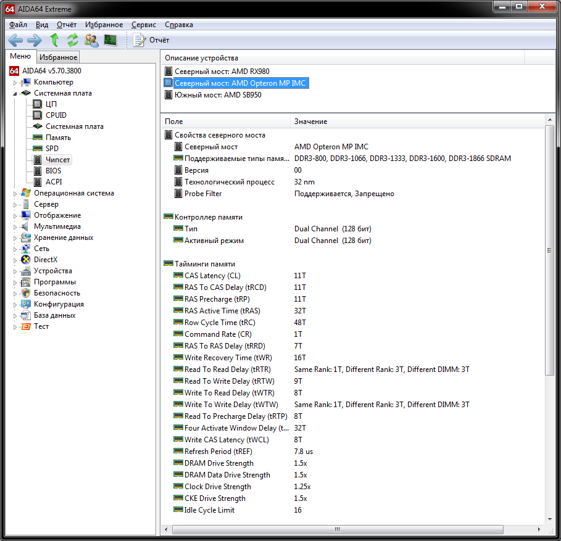Expand the Программы tree node

point(15,282)
